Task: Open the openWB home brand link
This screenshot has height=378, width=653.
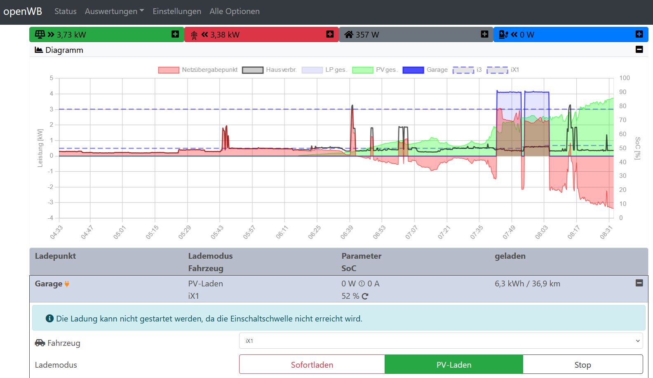Action: pos(23,12)
